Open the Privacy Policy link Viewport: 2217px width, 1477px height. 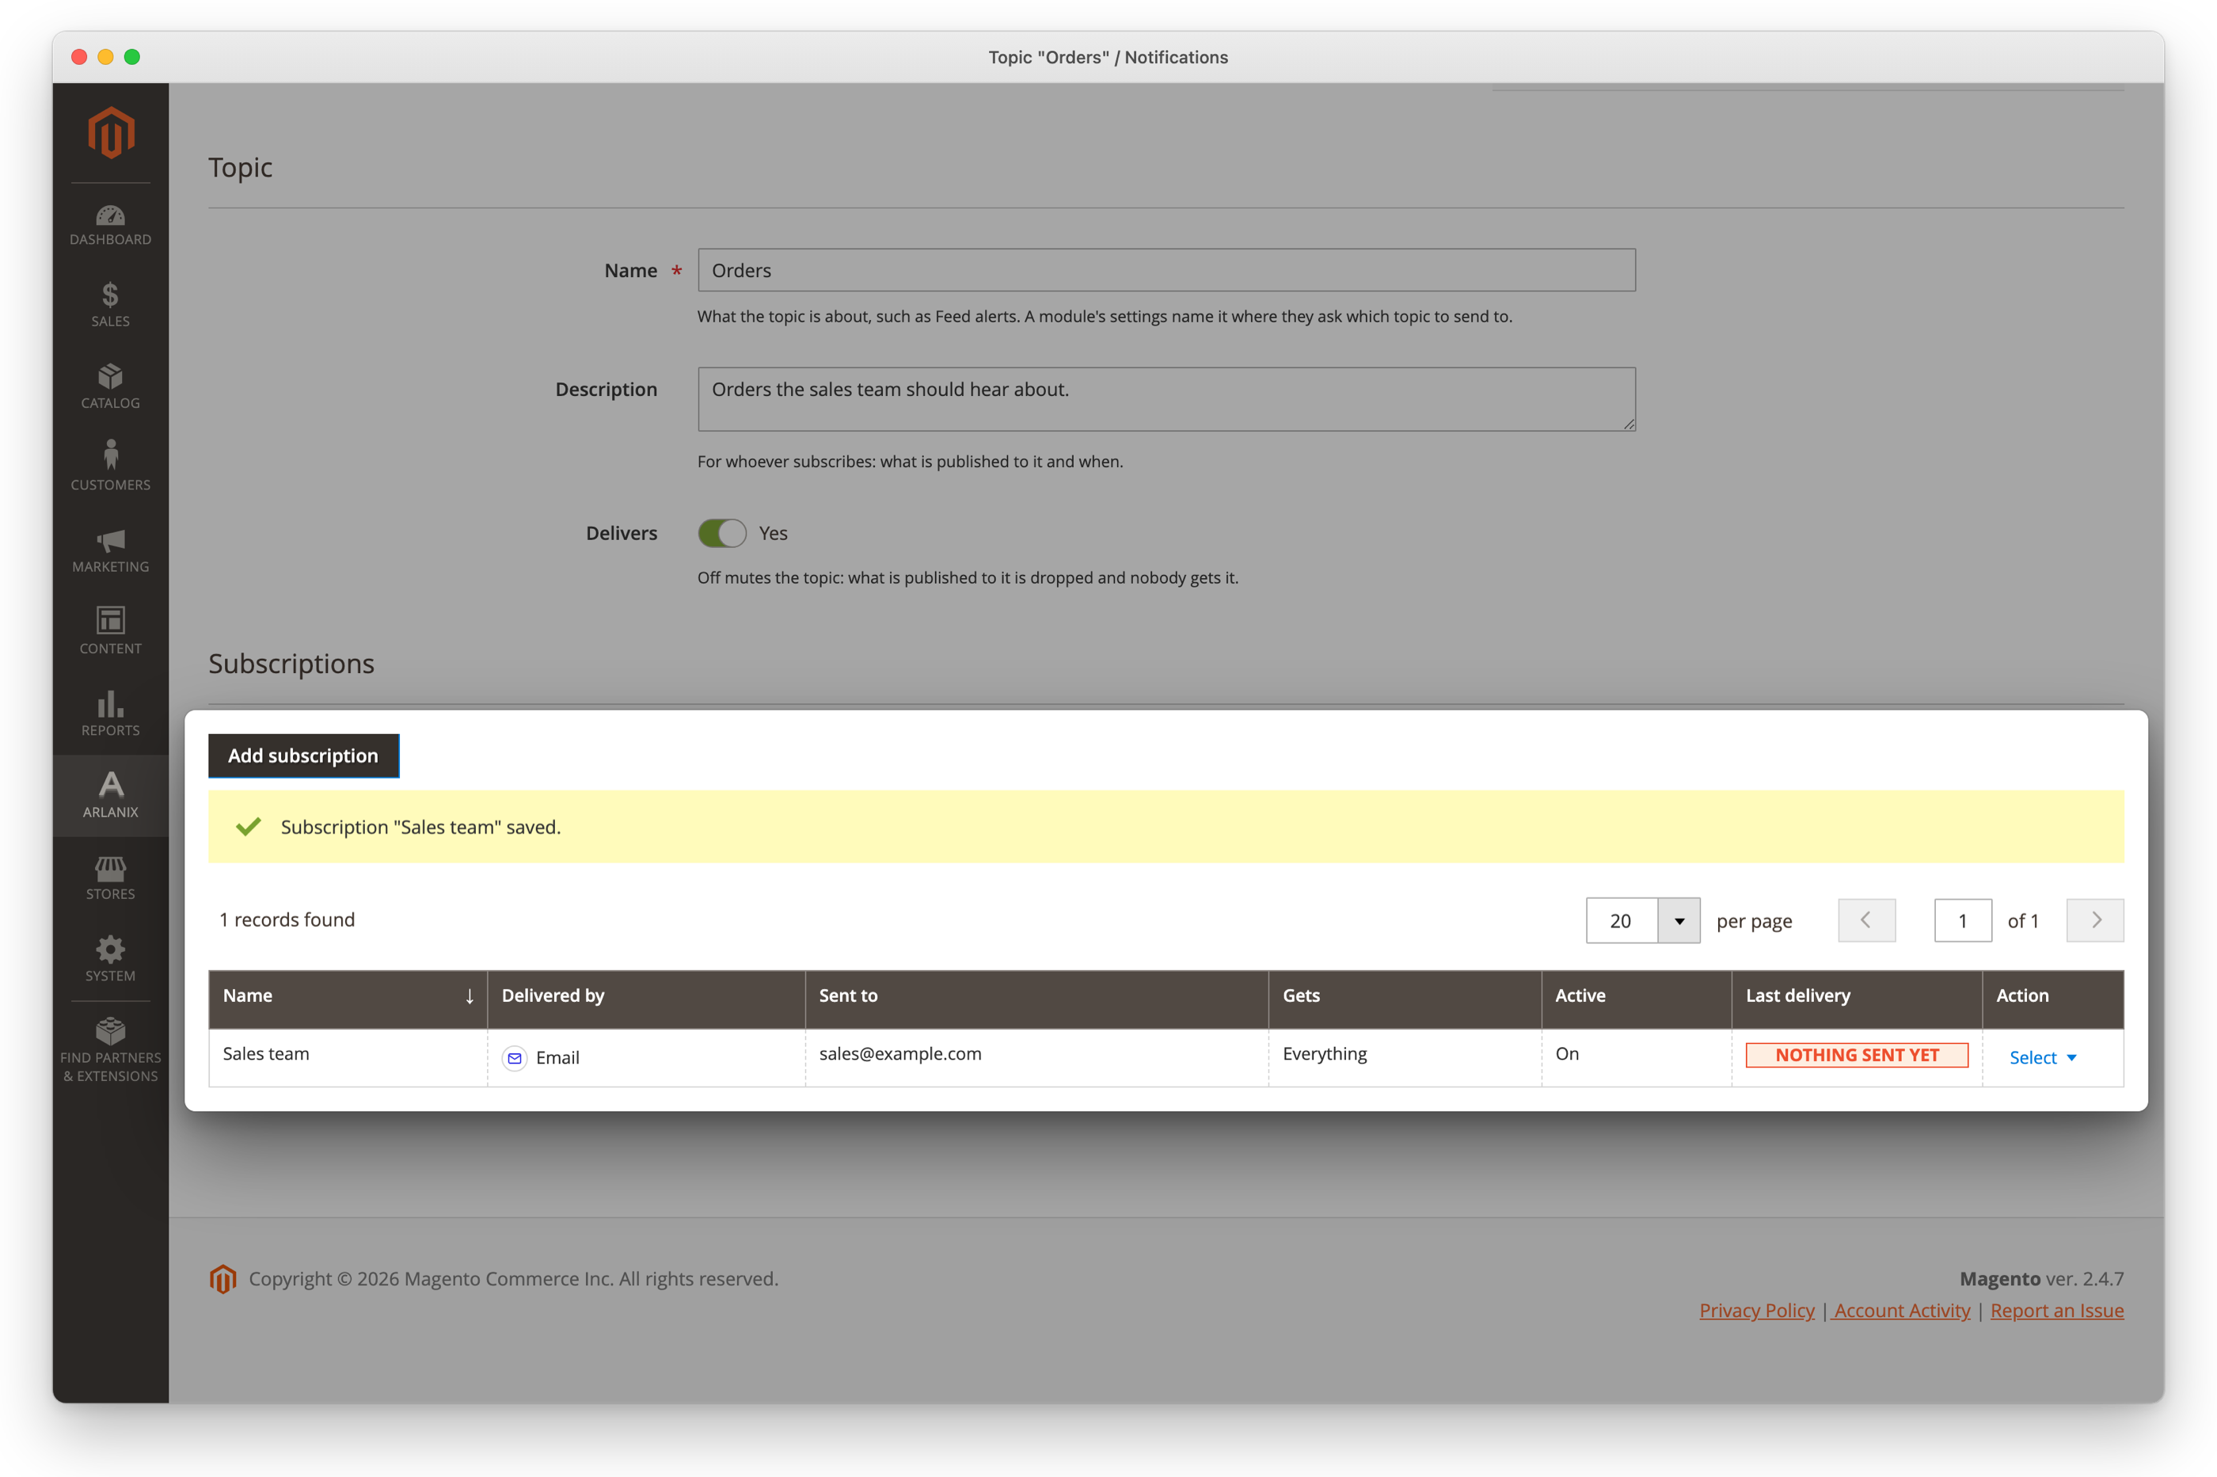[1756, 1310]
